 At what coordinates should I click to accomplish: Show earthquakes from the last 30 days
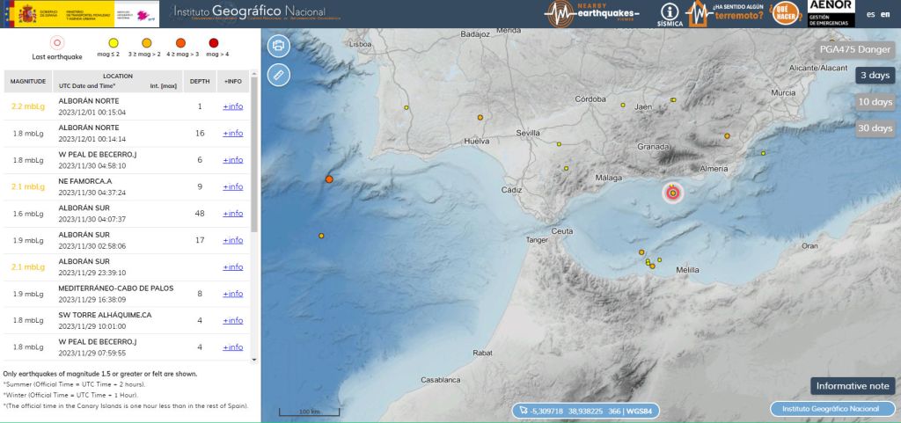point(875,128)
